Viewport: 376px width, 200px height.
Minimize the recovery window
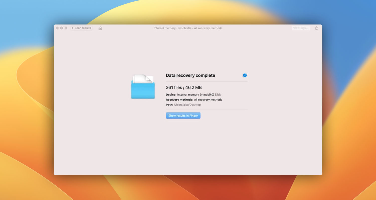pyautogui.click(x=61, y=28)
